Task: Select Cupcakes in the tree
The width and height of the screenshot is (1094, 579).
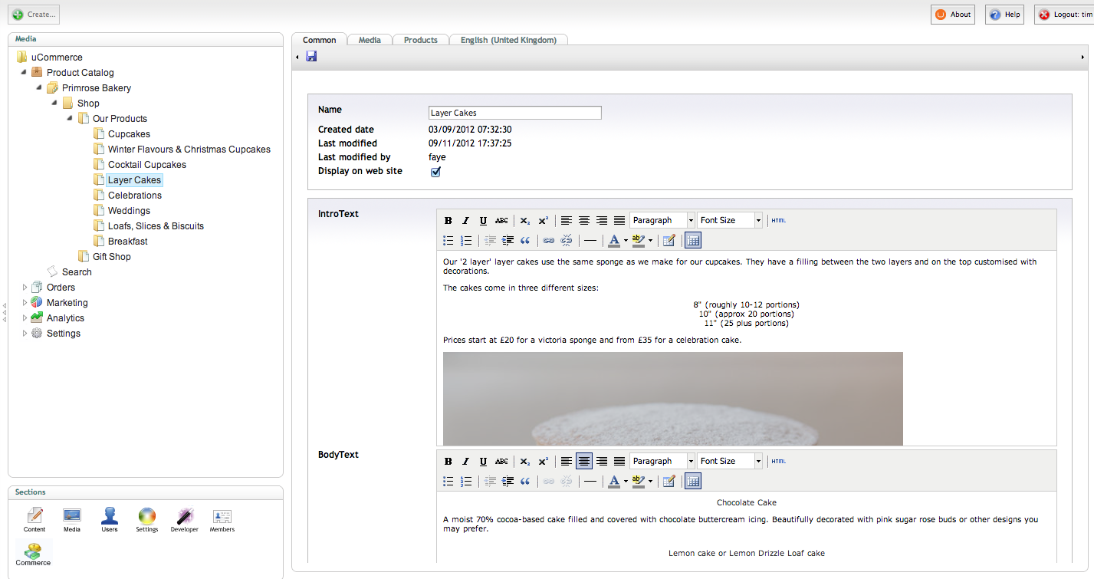Action: (129, 134)
